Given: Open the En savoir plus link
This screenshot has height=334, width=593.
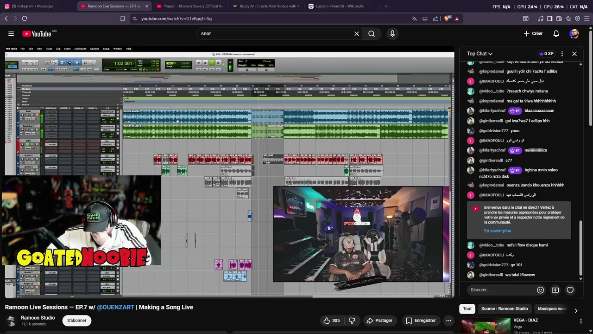Looking at the screenshot, I should coord(498,231).
